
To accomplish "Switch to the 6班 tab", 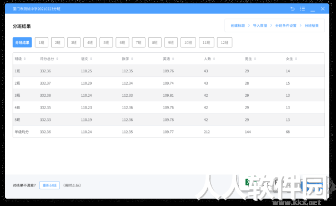I will pos(122,42).
